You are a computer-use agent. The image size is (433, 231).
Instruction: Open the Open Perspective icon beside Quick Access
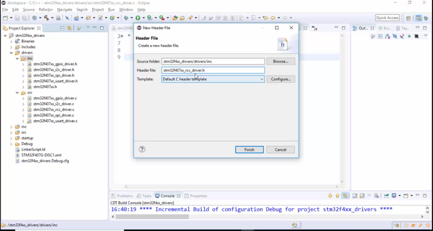coord(408,18)
